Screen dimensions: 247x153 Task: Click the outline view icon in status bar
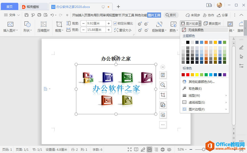[x=156, y=149]
